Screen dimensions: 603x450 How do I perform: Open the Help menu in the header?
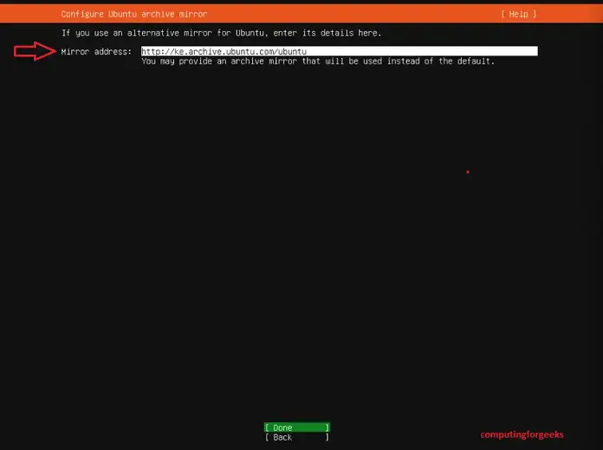tap(518, 14)
